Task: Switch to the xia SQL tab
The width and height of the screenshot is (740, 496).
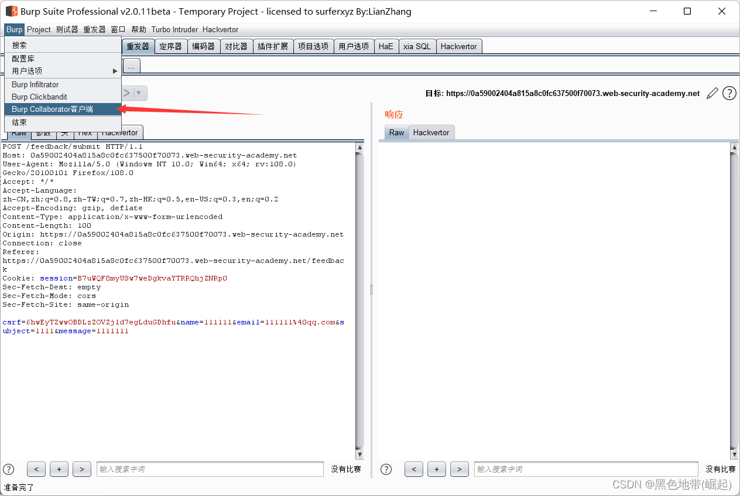Action: point(417,46)
